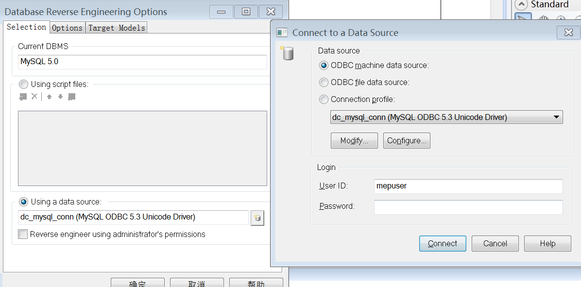Close the Connect to a Data Source dialog
The image size is (581, 287).
[x=568, y=33]
